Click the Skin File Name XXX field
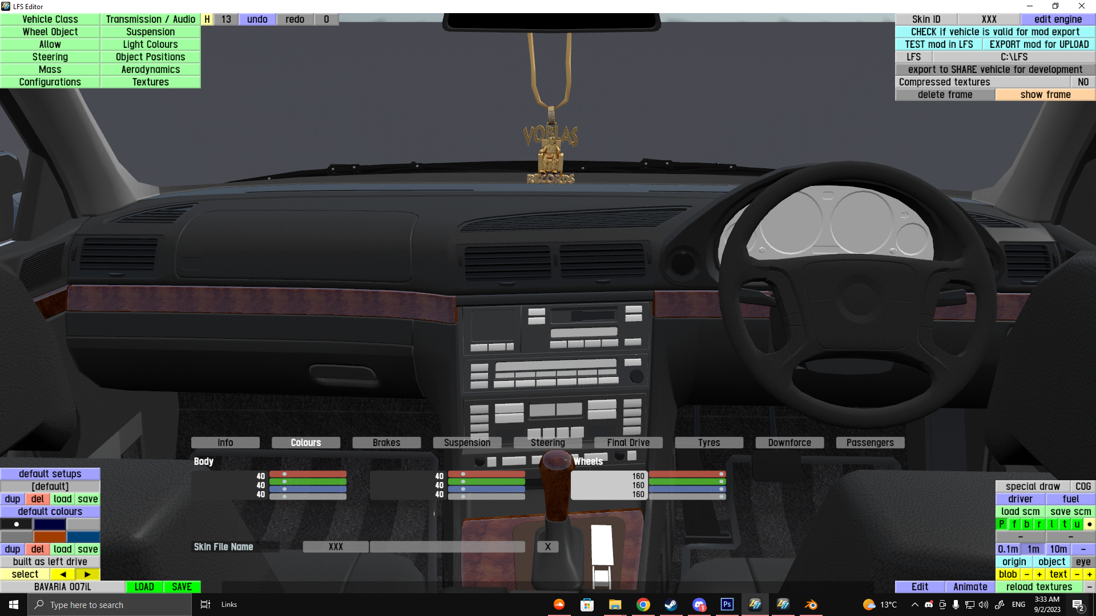Image resolution: width=1096 pixels, height=616 pixels. click(336, 547)
